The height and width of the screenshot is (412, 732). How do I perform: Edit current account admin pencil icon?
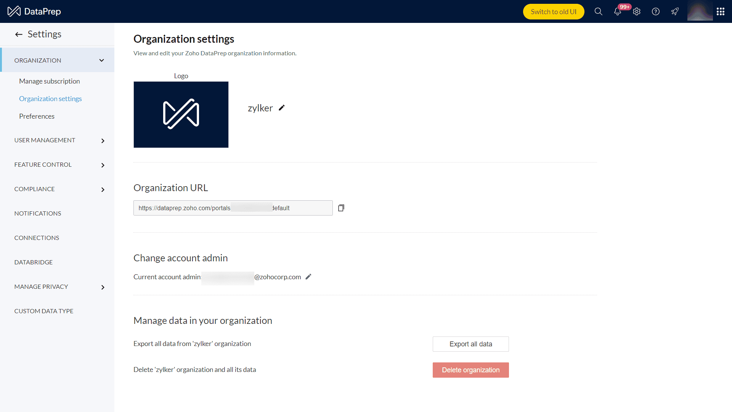point(308,277)
